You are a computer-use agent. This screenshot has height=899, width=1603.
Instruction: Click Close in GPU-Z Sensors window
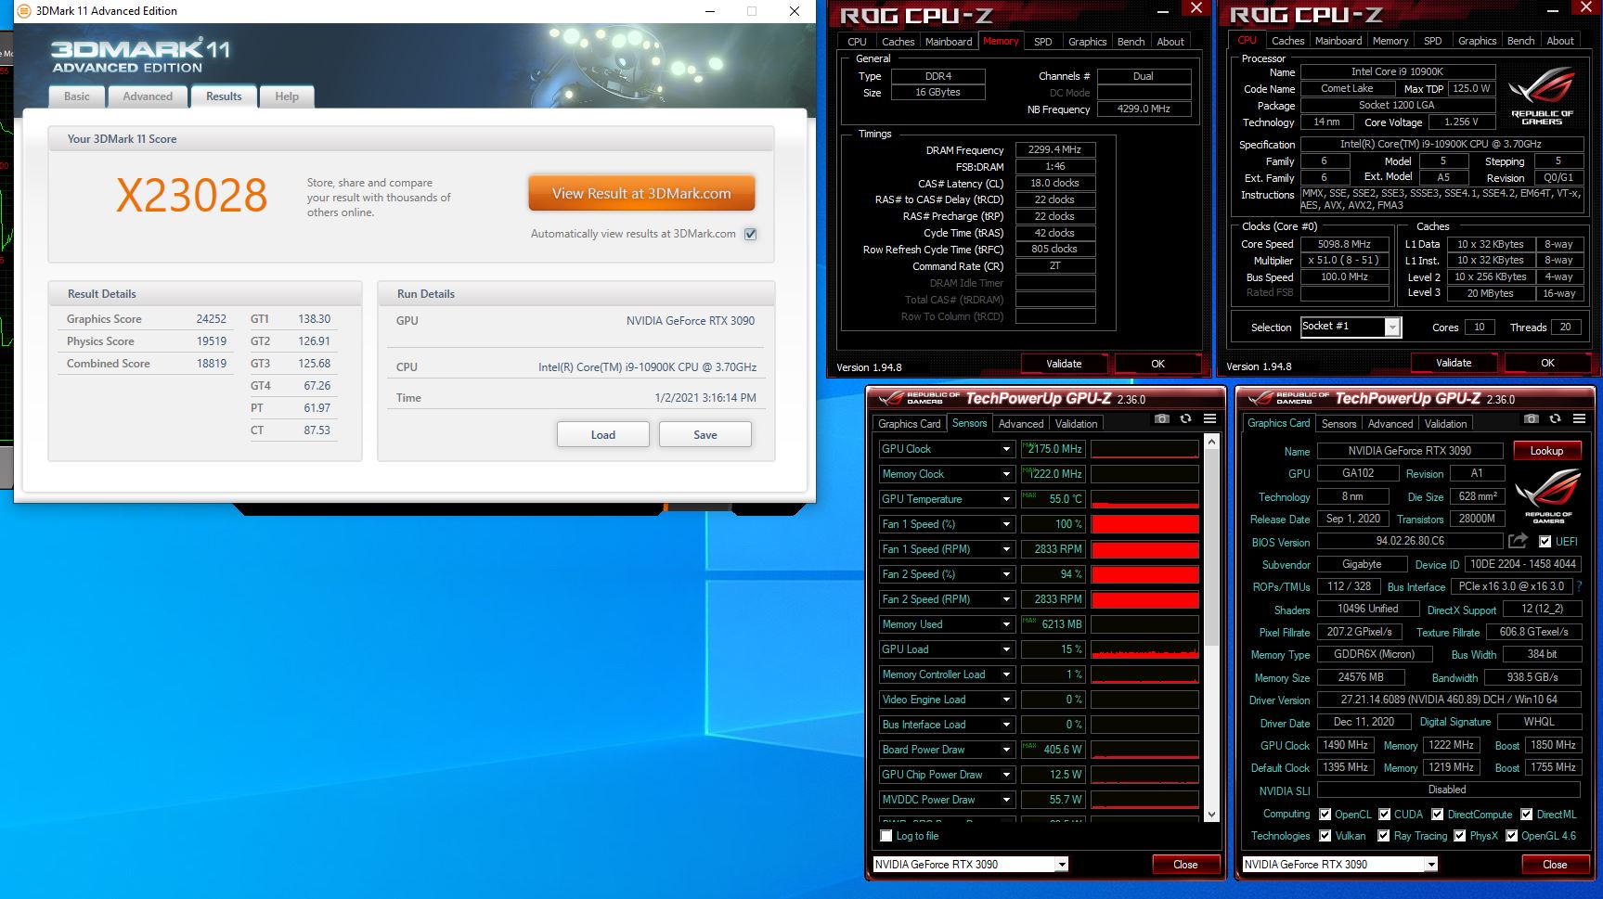click(x=1185, y=865)
